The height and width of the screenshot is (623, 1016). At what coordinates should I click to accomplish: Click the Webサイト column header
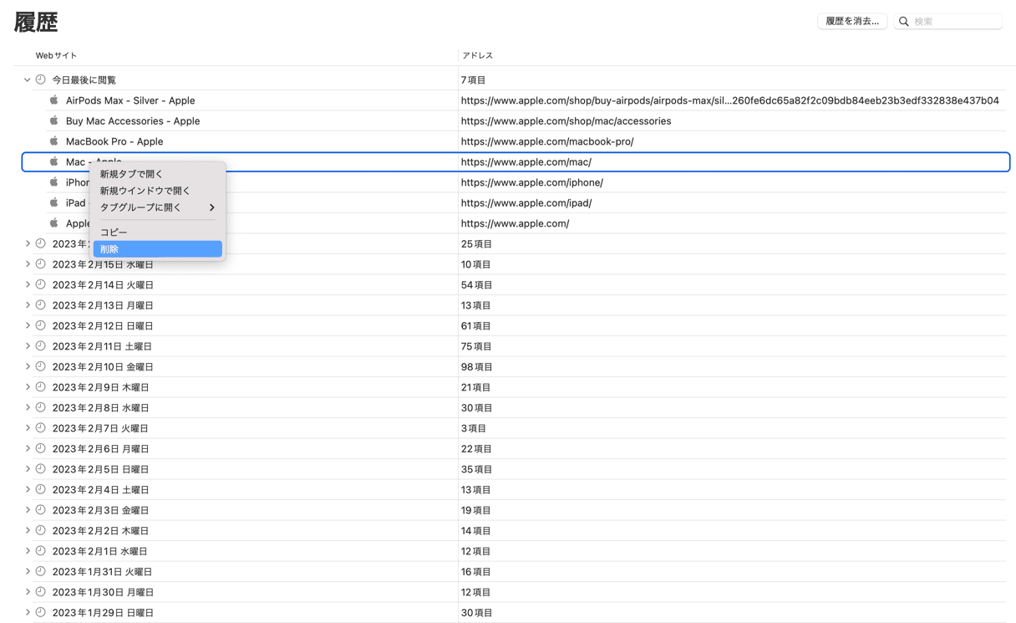coord(56,55)
